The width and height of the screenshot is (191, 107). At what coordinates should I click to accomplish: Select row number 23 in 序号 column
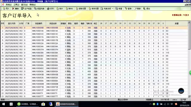coord(2,96)
